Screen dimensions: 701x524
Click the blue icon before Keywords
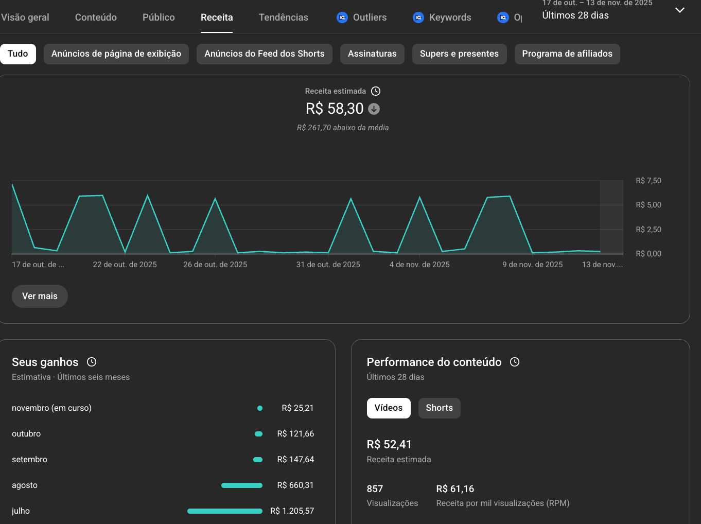418,18
